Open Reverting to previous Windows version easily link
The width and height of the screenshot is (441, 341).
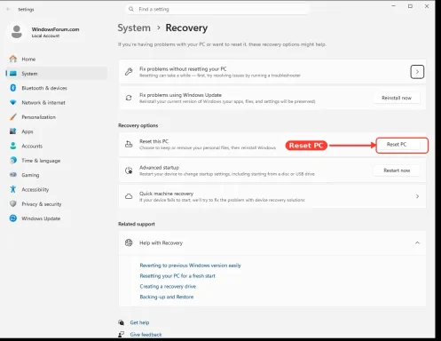click(x=191, y=266)
